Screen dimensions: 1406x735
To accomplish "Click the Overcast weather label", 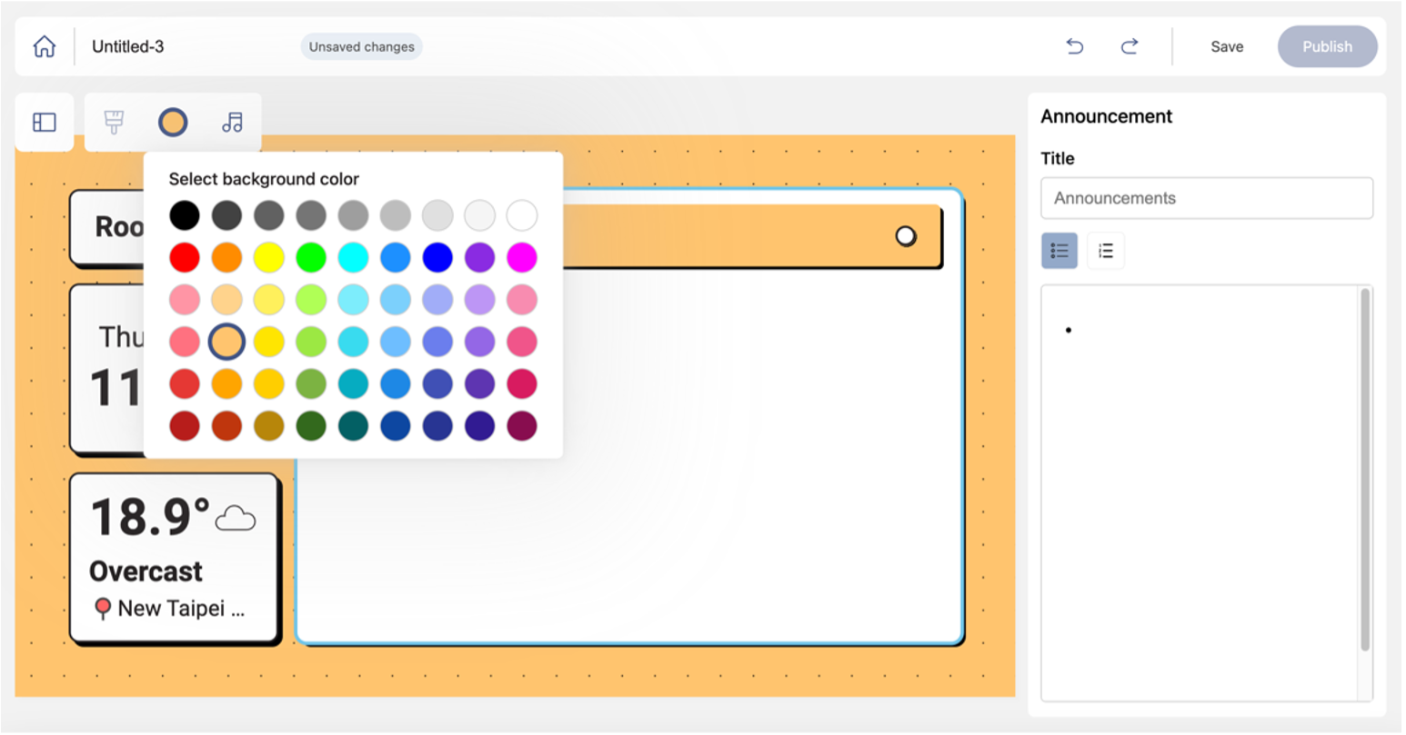I will (x=146, y=571).
